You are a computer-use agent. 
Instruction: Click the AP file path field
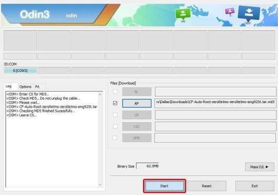[215, 103]
